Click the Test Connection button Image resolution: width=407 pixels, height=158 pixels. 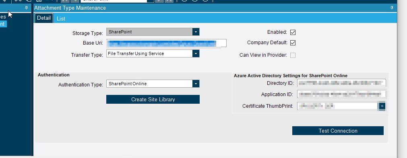pos(338,131)
